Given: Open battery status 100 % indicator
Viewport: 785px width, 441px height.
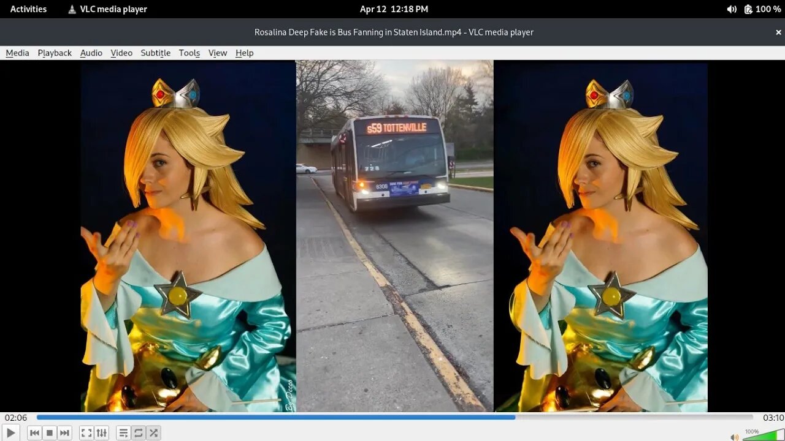Looking at the screenshot, I should pyautogui.click(x=762, y=9).
